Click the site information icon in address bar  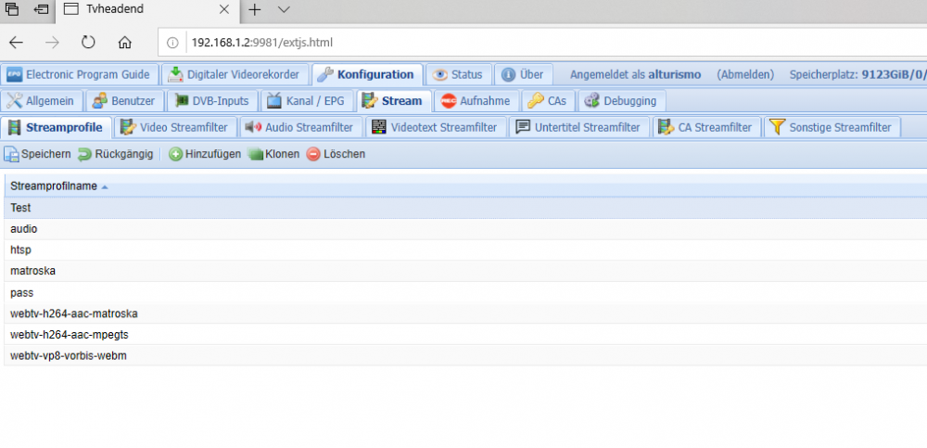pos(172,43)
